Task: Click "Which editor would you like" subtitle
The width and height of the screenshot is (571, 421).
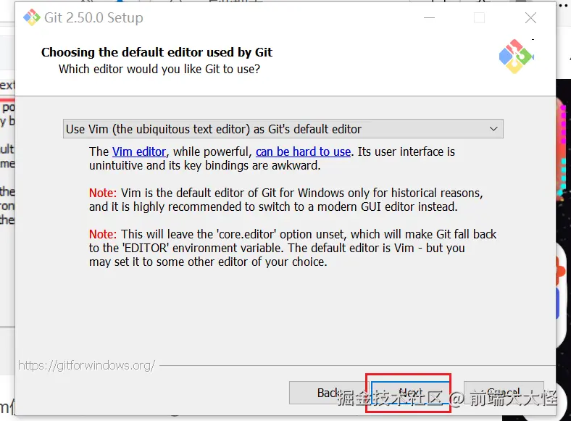Action: (159, 69)
